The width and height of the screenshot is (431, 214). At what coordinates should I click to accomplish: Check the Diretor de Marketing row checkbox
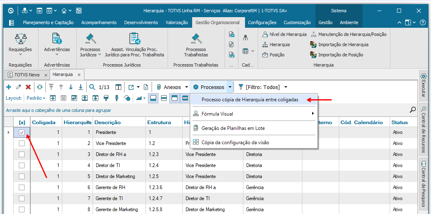(x=22, y=176)
